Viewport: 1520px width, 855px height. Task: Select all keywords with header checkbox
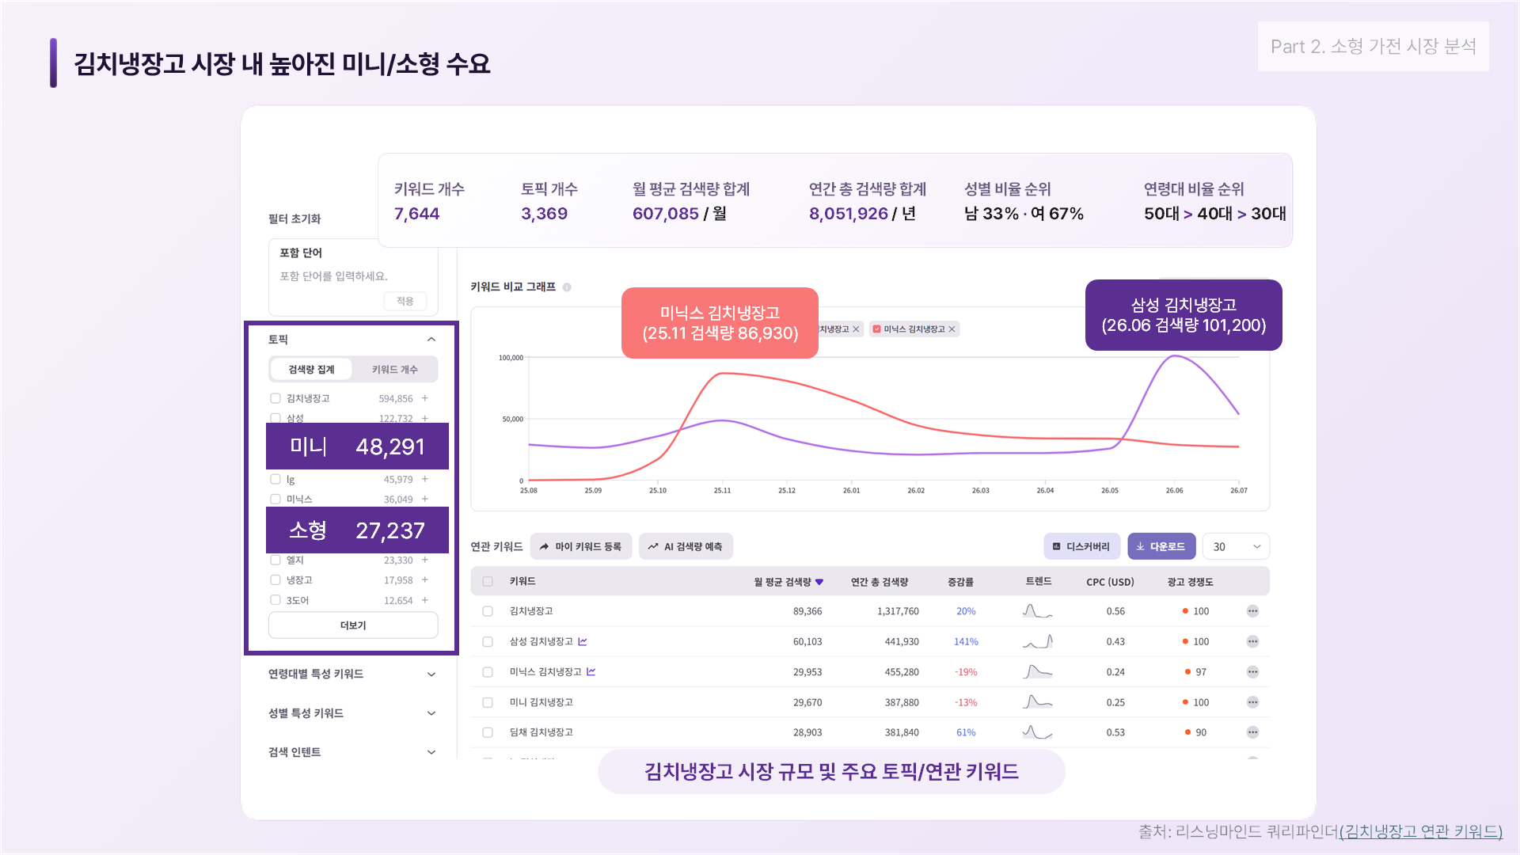click(x=488, y=582)
